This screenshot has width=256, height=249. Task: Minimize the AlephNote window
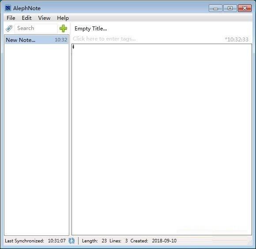pos(215,8)
